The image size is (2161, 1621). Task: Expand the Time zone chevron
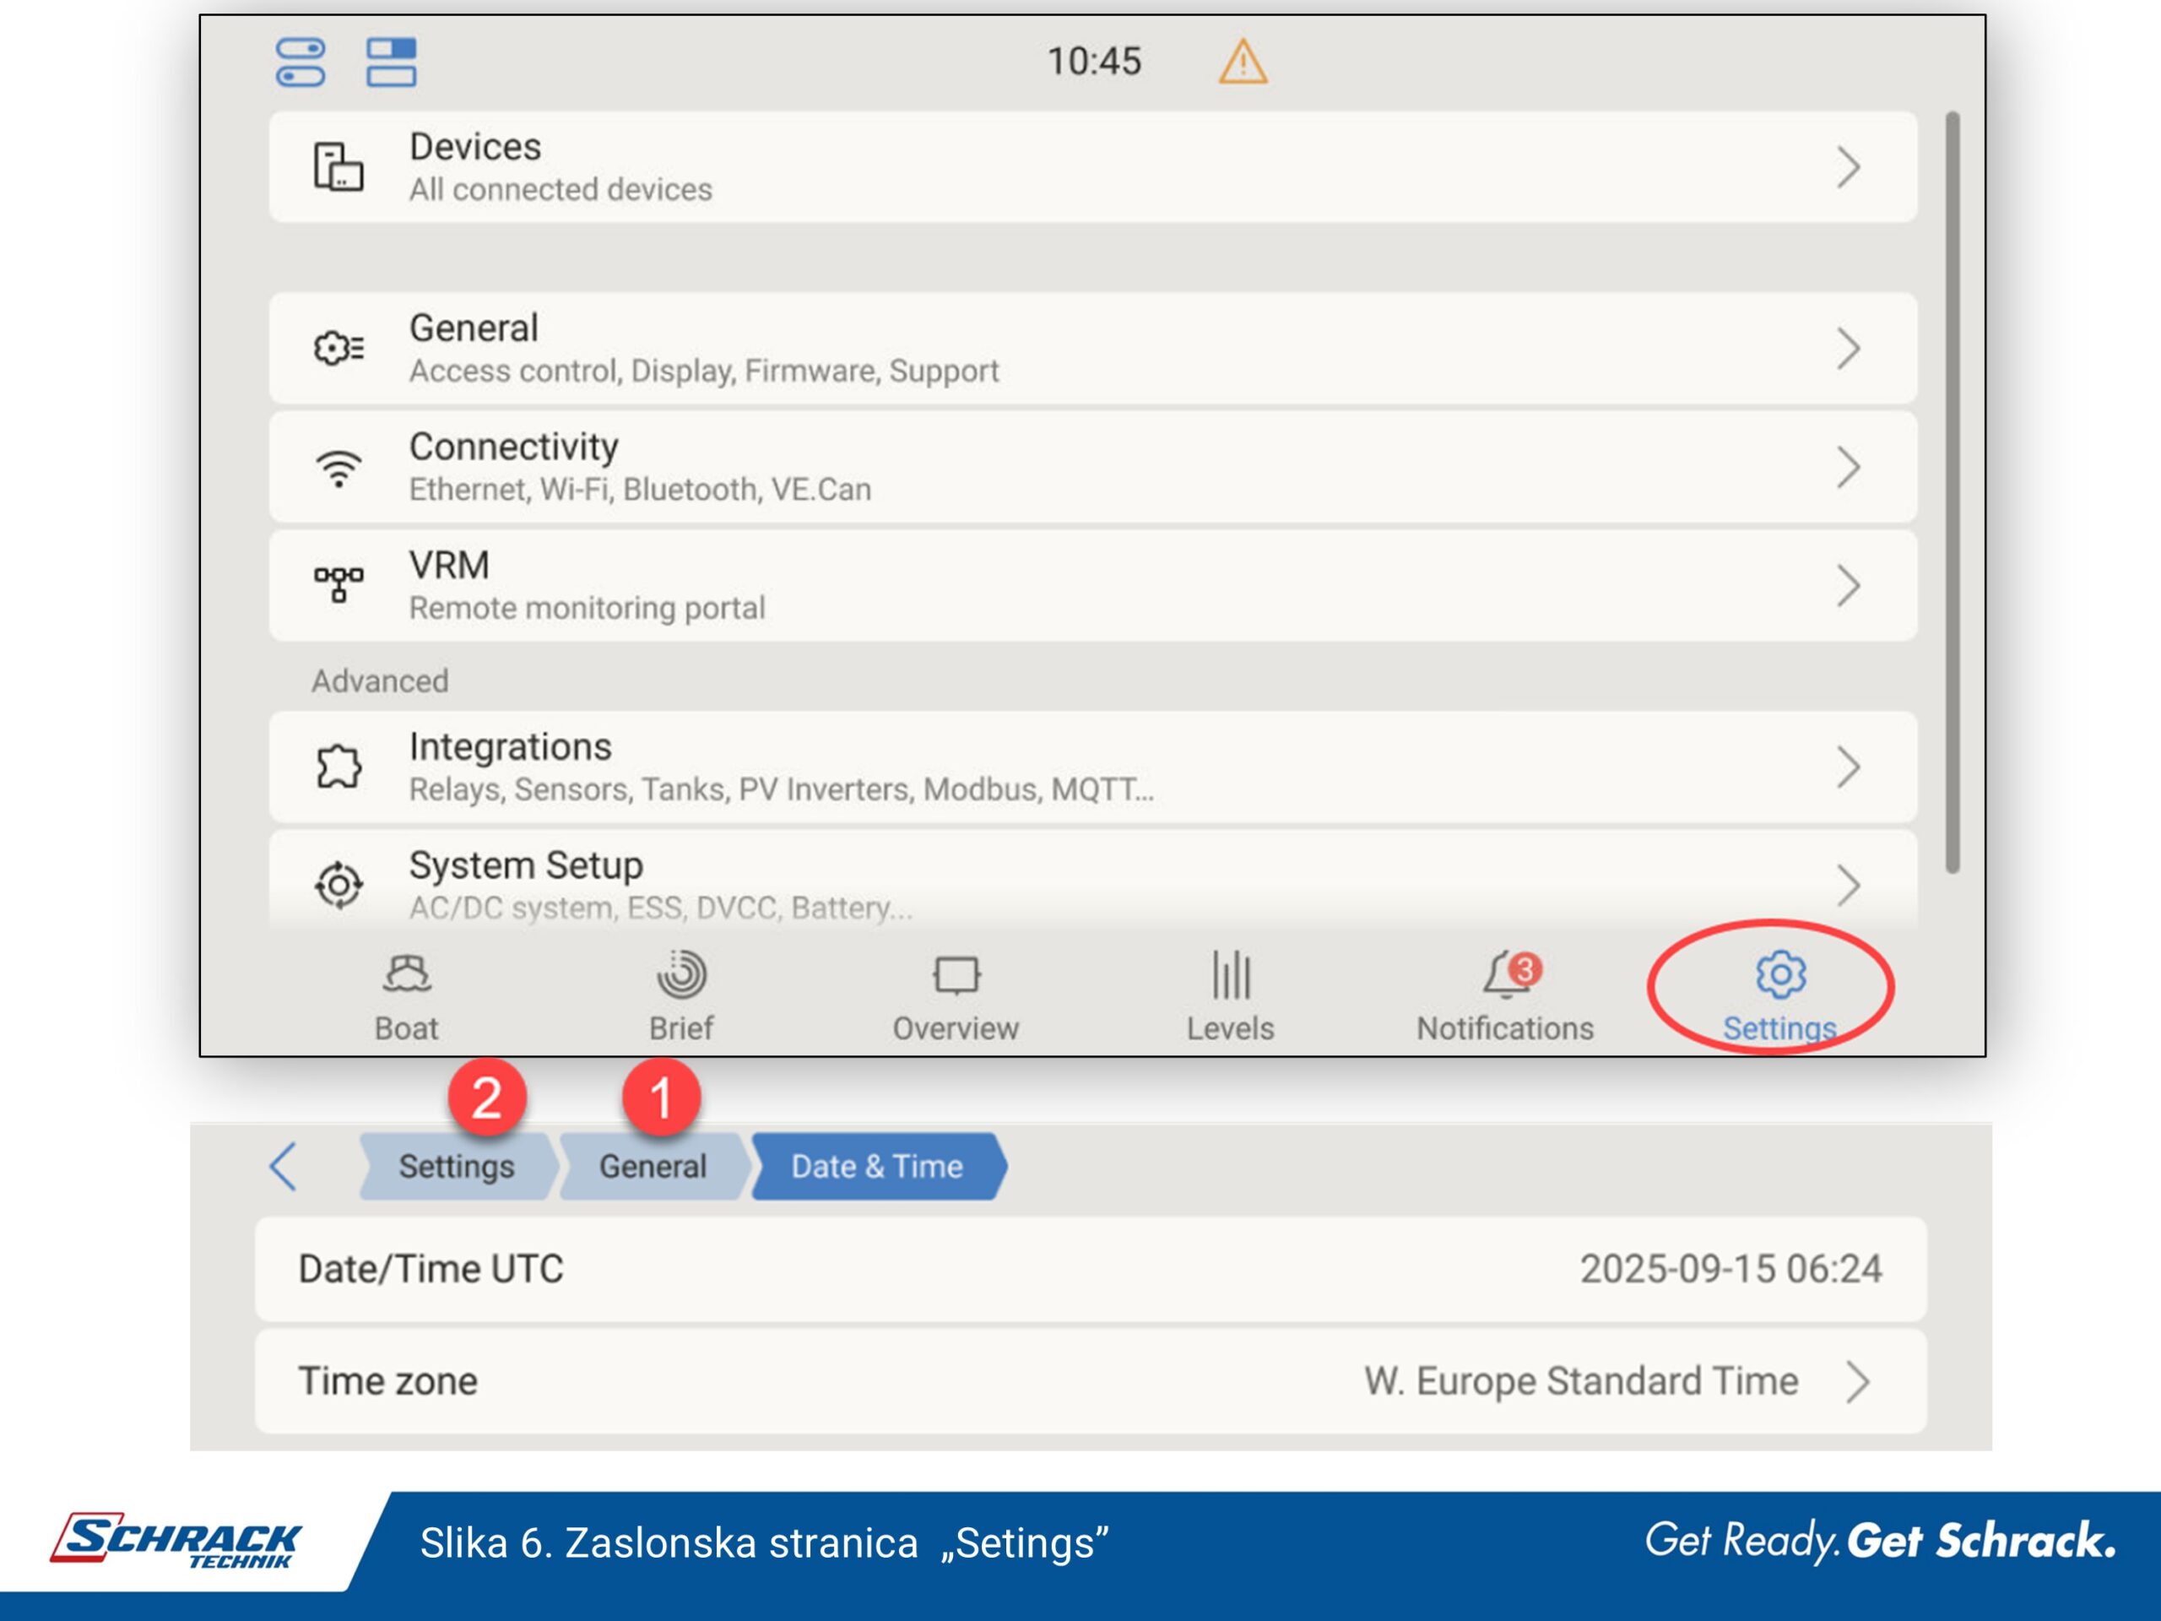point(1857,1383)
